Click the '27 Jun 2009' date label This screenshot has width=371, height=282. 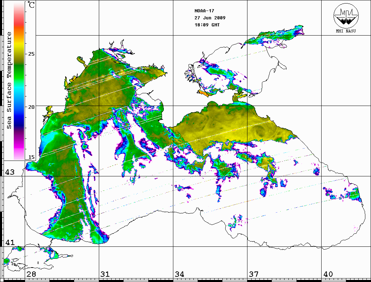[x=210, y=18]
